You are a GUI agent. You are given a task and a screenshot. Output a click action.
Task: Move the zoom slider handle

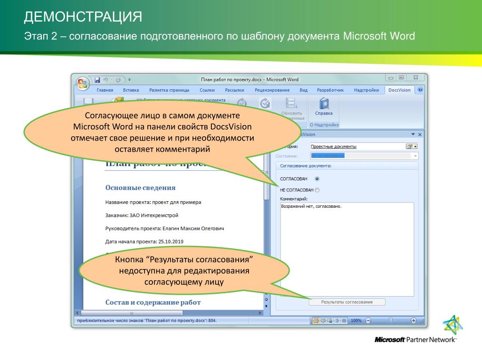pyautogui.click(x=391, y=321)
